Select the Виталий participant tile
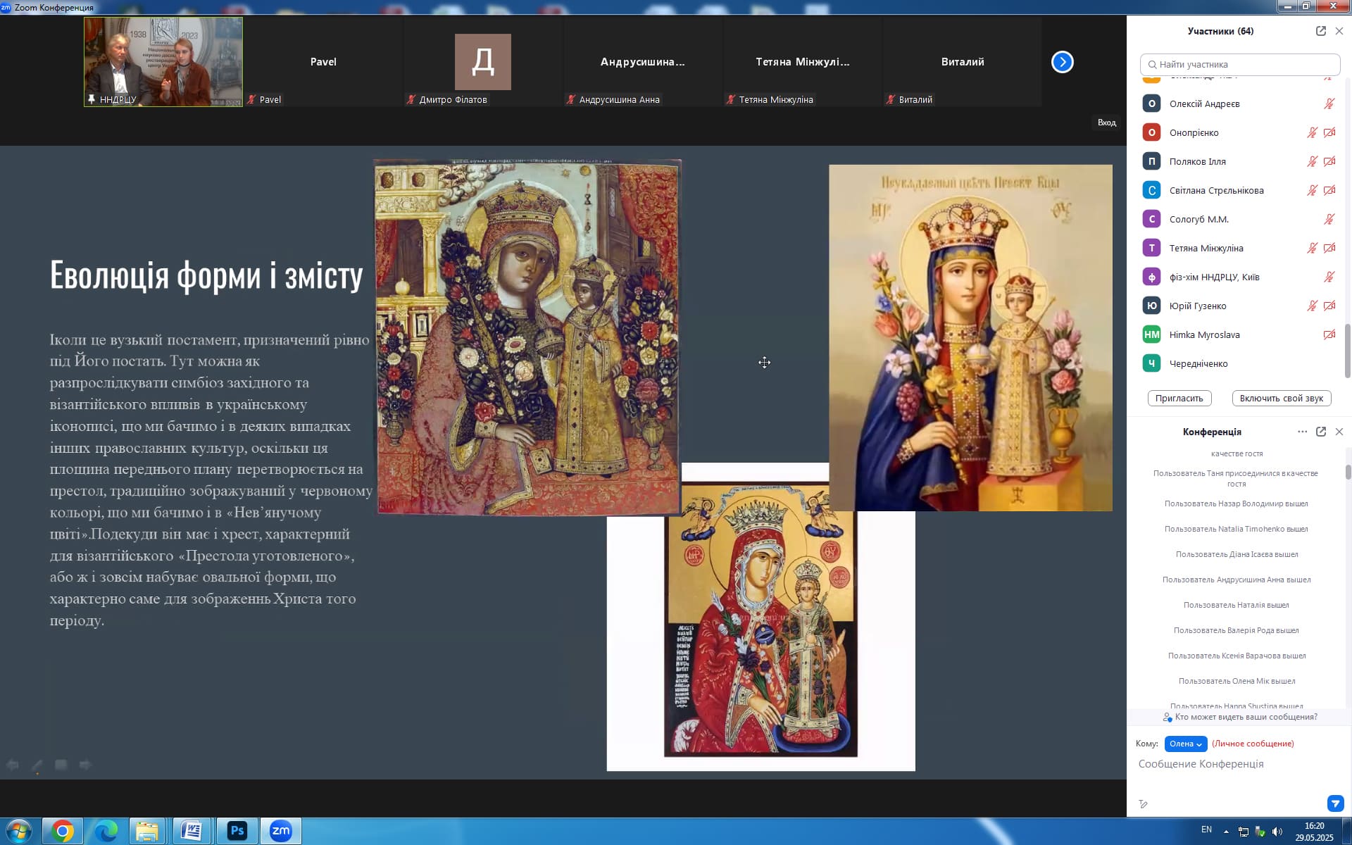1352x845 pixels. pos(963,62)
